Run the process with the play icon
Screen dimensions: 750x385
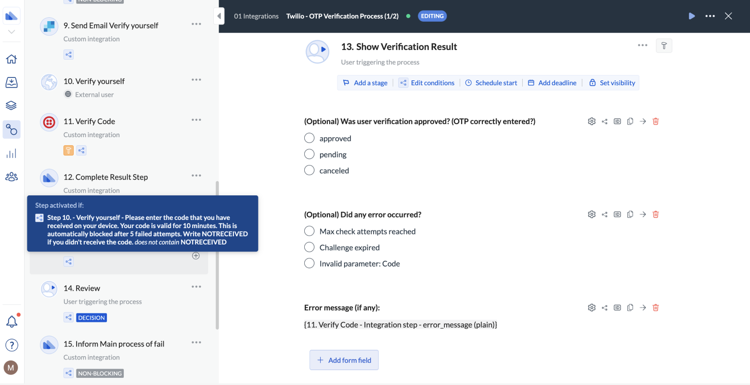[692, 16]
